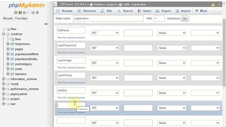Click the lock icon in top bar
The width and height of the screenshot is (226, 127).
pyautogui.click(x=213, y=5)
